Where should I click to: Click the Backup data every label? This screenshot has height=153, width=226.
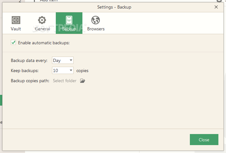click(x=29, y=61)
